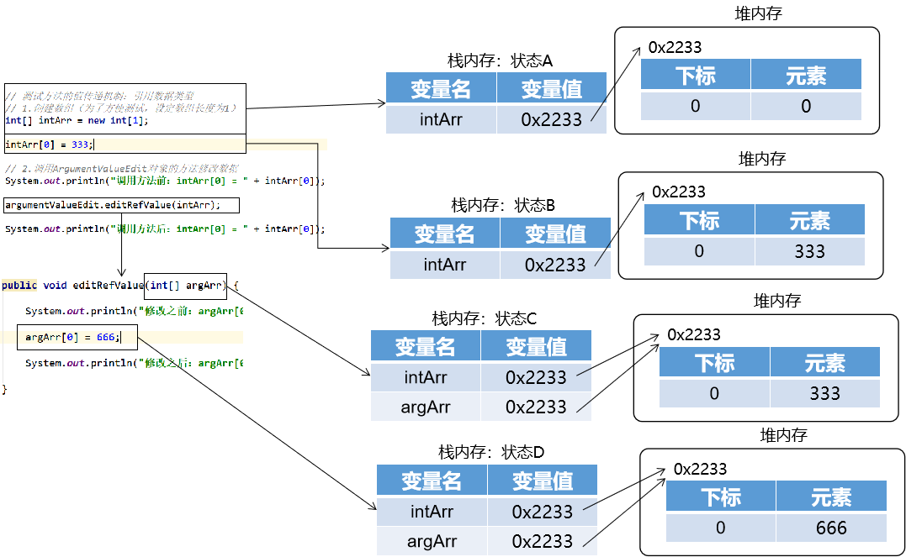Click the '下标' header in the bottom heap table
This screenshot has height=557, width=906.
(x=721, y=497)
